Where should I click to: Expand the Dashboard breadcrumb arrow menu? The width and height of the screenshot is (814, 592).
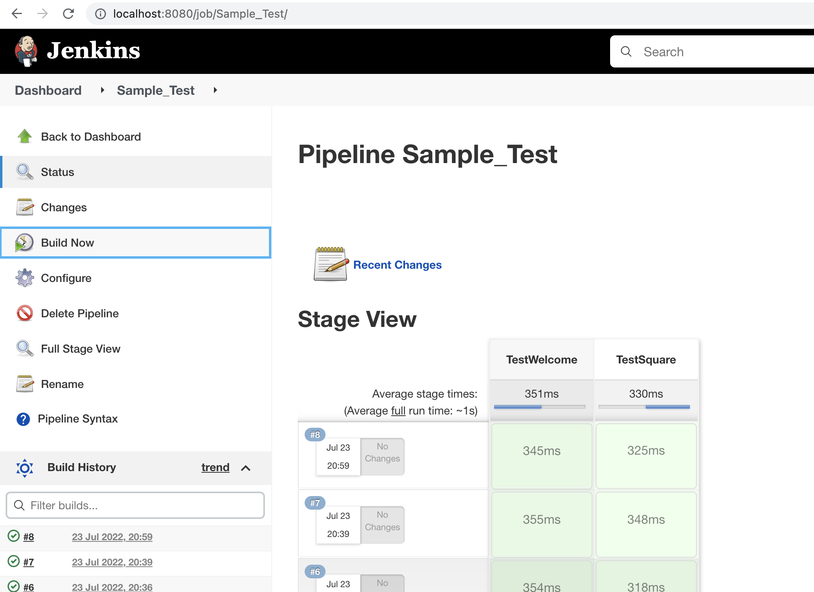102,90
